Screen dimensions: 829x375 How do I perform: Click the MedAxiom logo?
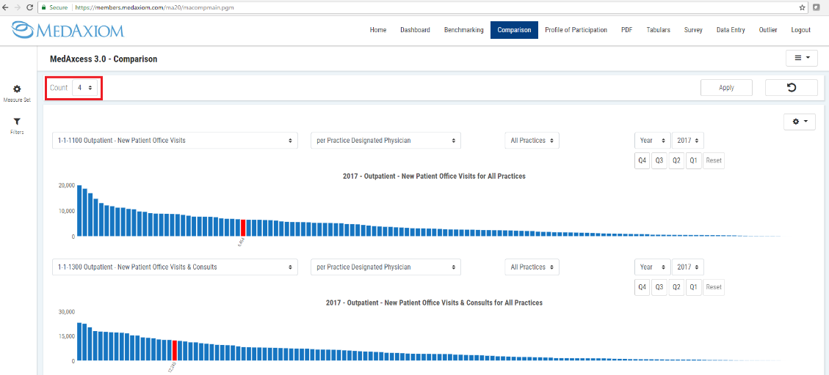(x=68, y=30)
